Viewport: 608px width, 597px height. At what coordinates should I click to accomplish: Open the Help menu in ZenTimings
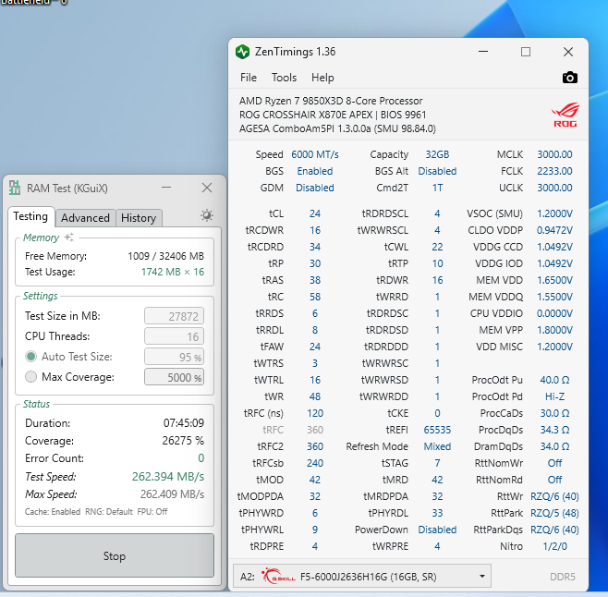tap(322, 78)
